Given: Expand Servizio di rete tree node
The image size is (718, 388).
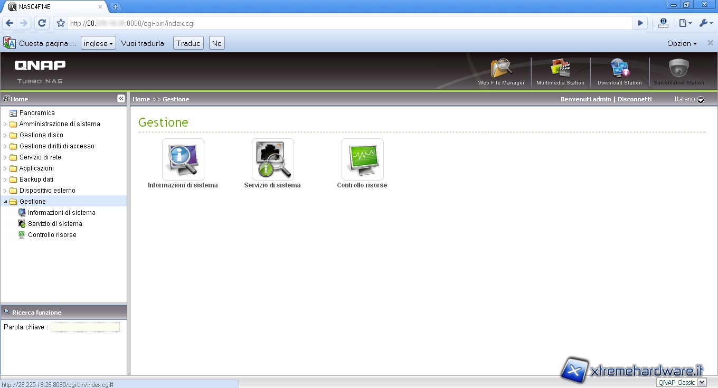Looking at the screenshot, I should click(5, 157).
